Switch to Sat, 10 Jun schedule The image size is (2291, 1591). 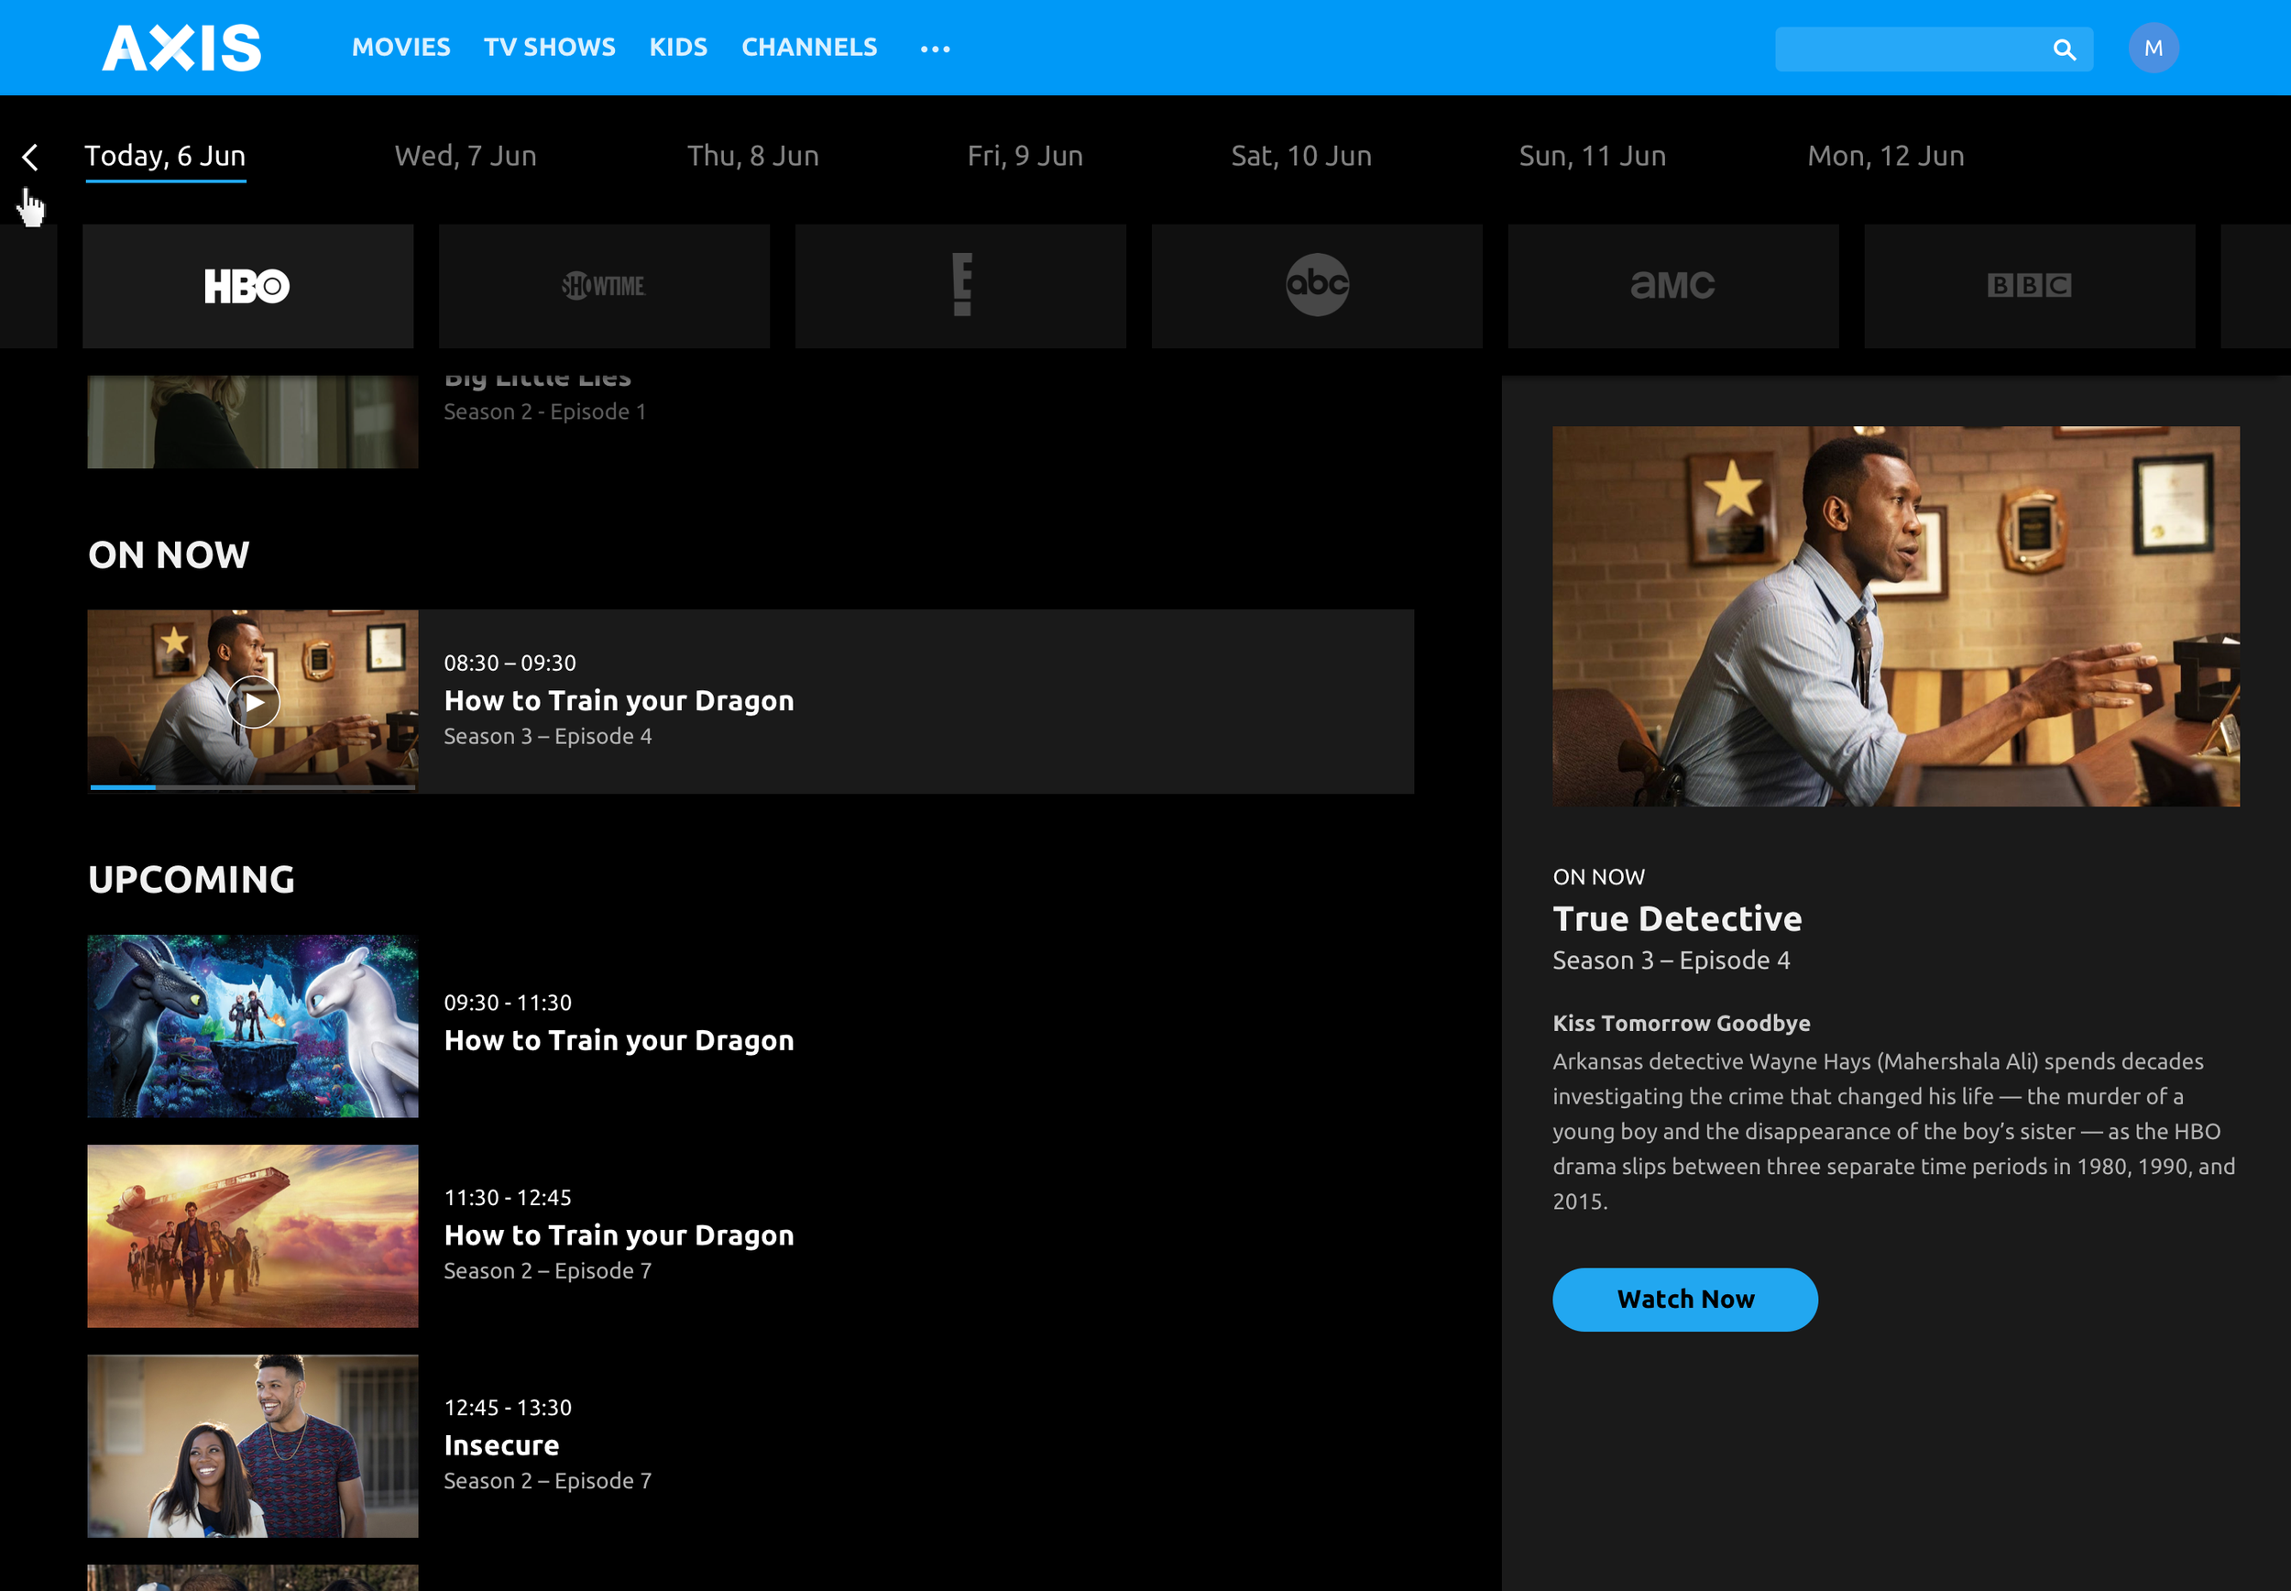point(1300,156)
